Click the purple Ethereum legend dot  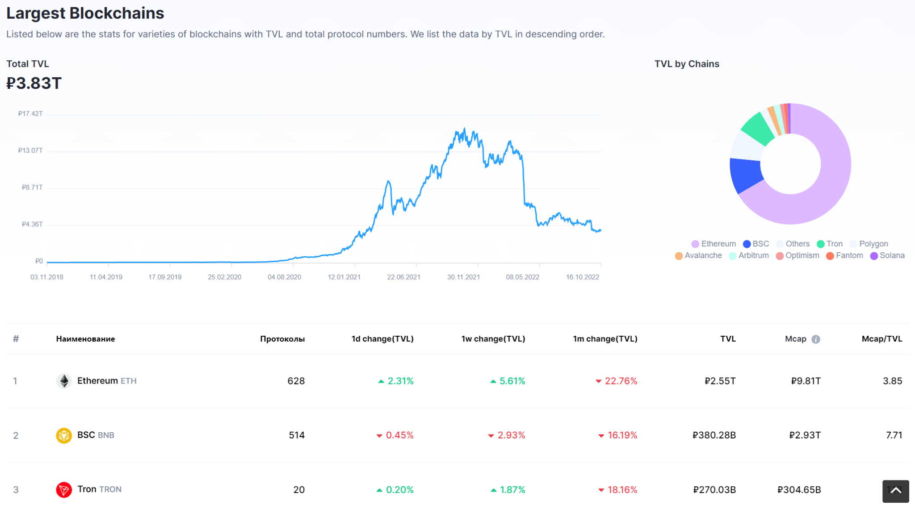(x=695, y=244)
